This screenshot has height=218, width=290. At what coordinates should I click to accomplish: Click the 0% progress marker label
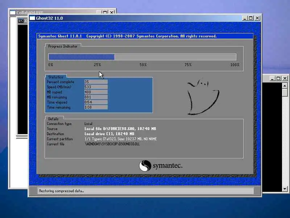[51, 65]
